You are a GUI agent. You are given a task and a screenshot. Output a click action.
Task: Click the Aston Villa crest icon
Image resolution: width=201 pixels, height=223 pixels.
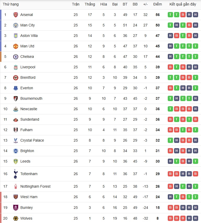pyautogui.click(x=16, y=36)
